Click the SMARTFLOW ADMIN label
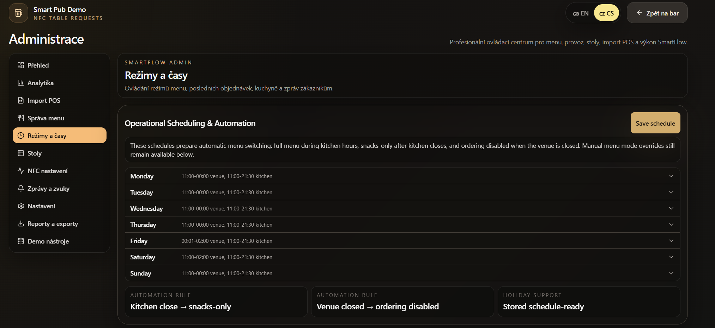Image resolution: width=715 pixels, height=328 pixels. tap(158, 62)
